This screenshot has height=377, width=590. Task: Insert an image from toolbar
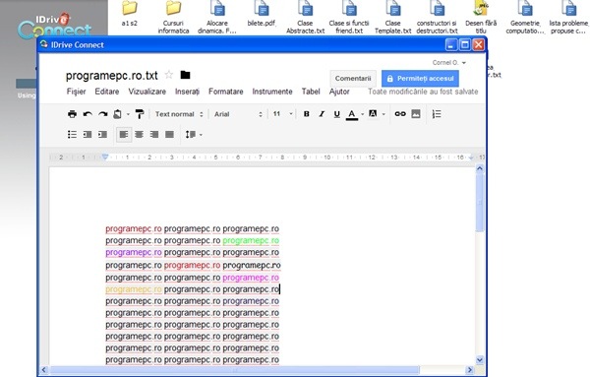[416, 114]
